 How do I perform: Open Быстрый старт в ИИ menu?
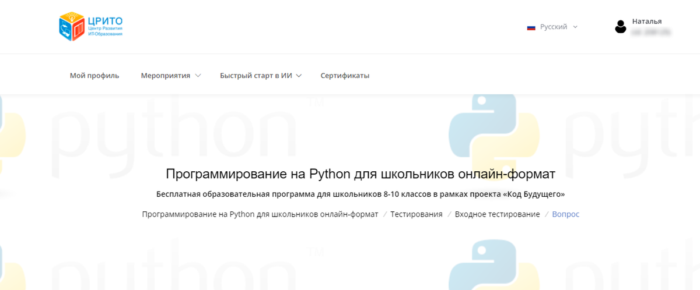click(x=256, y=76)
